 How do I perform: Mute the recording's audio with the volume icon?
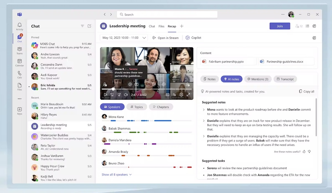click(x=126, y=94)
